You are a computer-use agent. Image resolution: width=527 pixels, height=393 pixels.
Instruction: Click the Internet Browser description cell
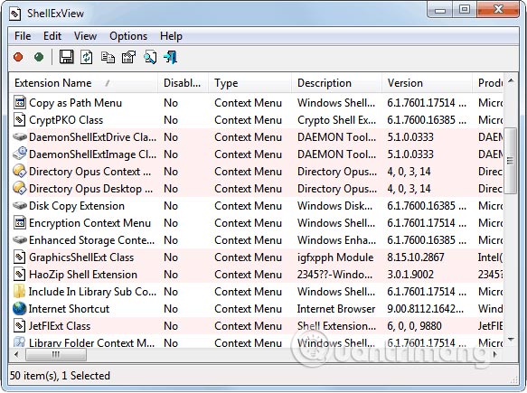[x=336, y=309]
